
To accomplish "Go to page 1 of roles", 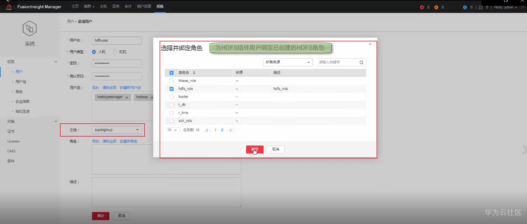I will coord(215,130).
